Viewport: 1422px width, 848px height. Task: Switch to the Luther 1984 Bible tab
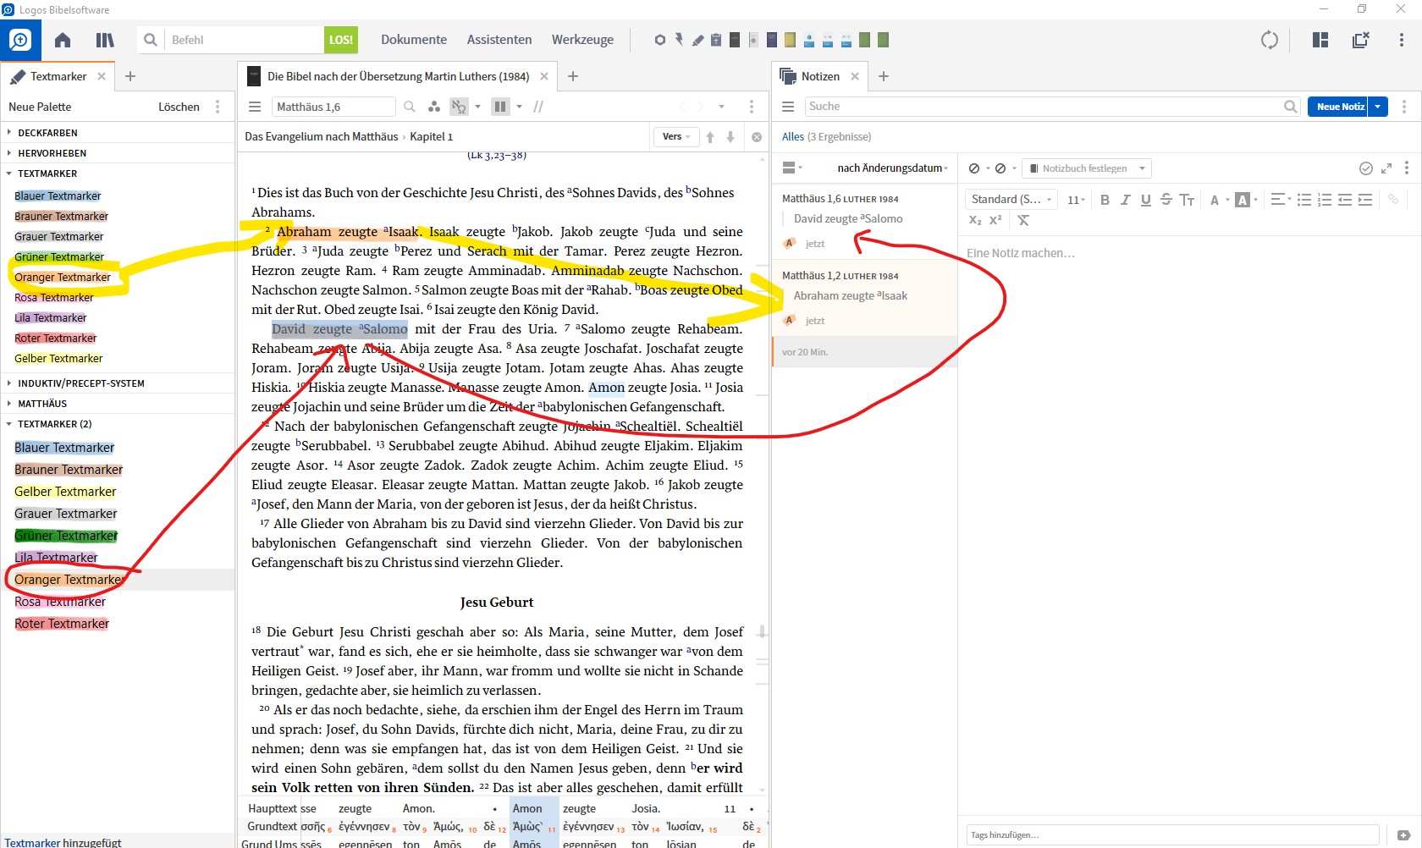[398, 76]
